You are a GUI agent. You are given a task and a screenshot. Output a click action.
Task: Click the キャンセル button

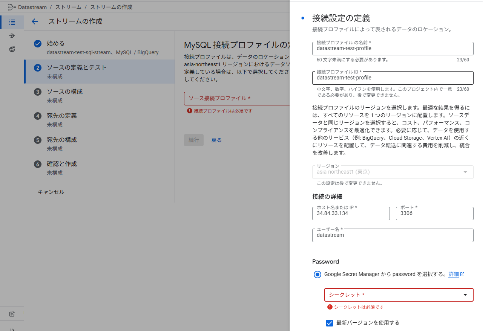51,192
